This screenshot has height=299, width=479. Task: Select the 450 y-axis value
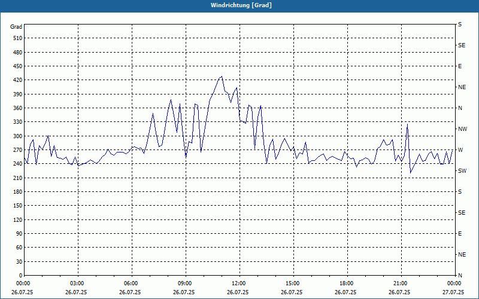[18, 66]
